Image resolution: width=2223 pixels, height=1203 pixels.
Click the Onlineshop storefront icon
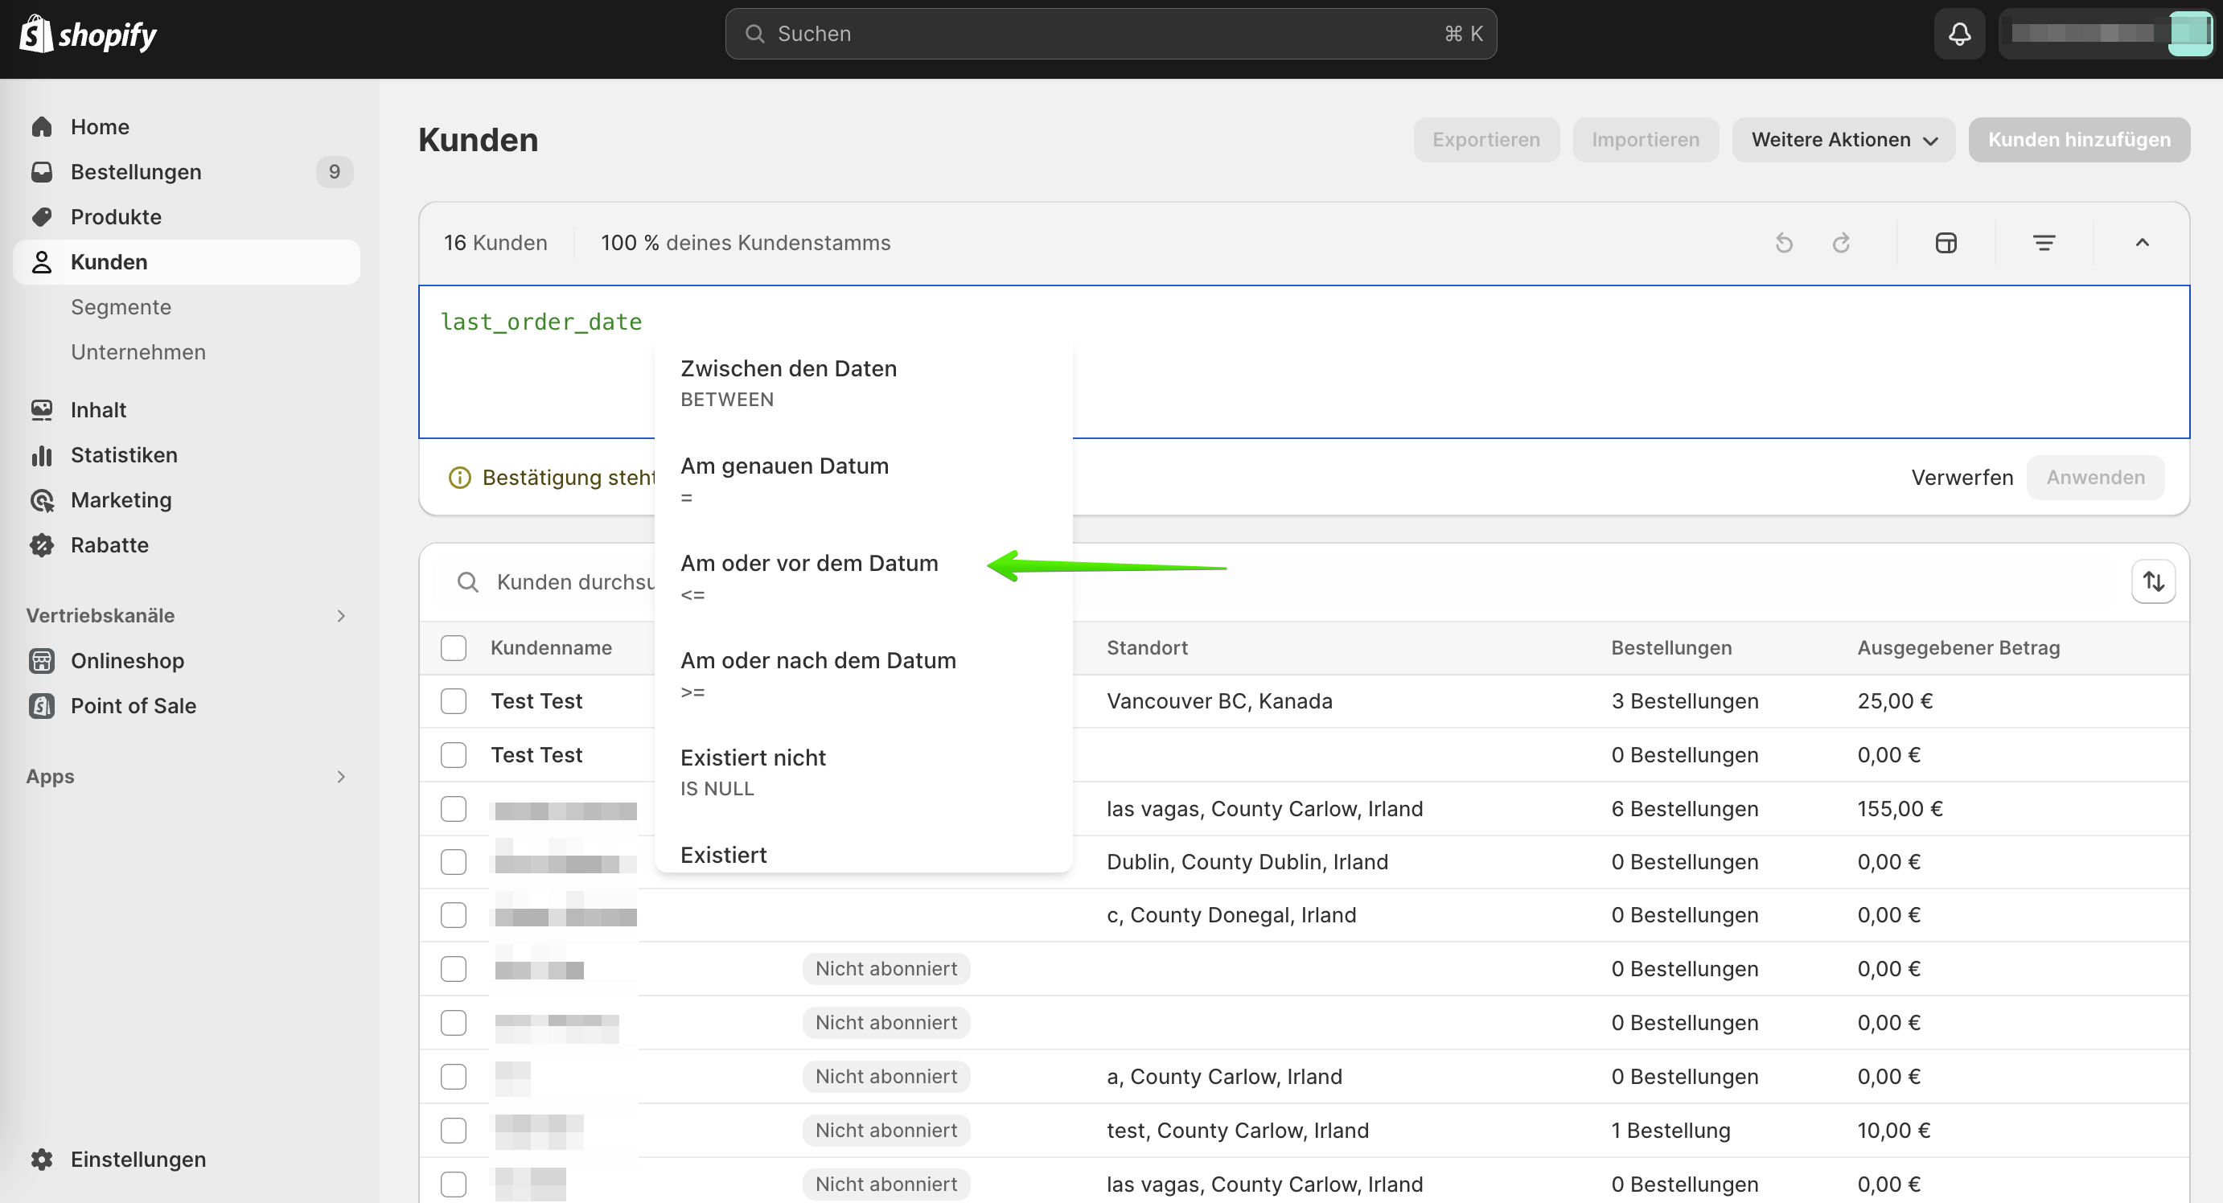tap(42, 661)
